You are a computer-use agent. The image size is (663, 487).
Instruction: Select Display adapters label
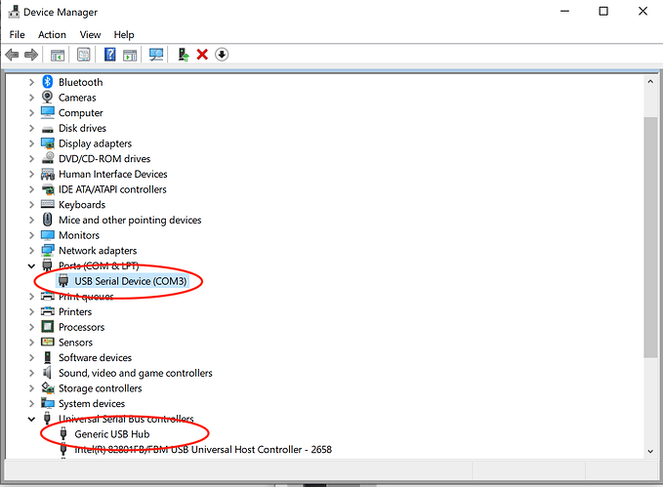coord(95,143)
